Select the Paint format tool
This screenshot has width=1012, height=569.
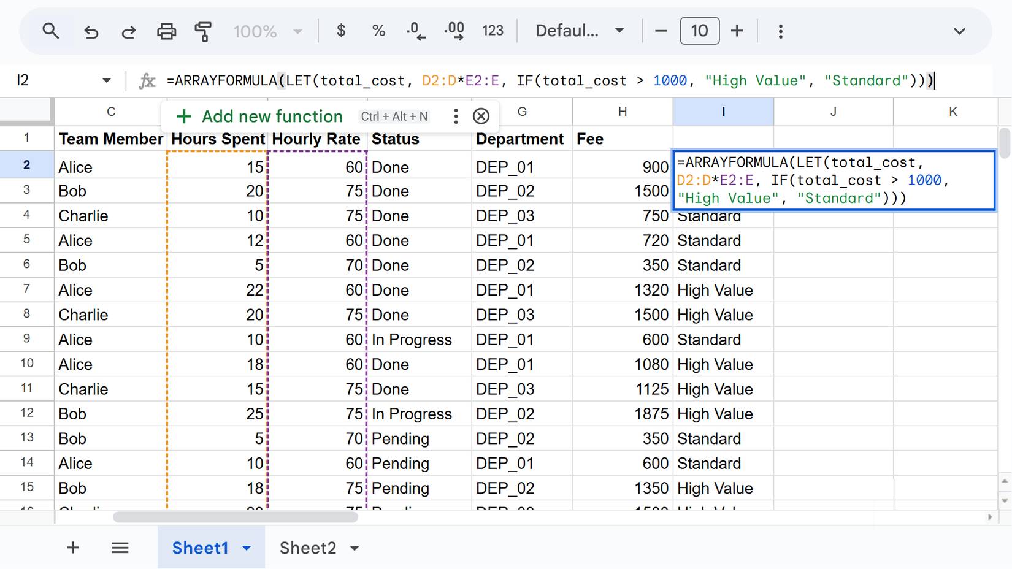203,31
